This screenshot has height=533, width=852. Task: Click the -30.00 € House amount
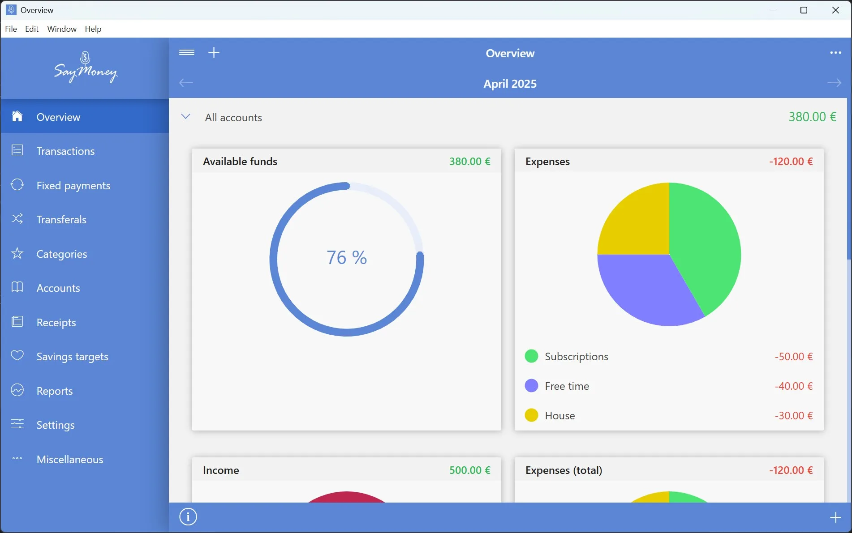[x=793, y=416]
